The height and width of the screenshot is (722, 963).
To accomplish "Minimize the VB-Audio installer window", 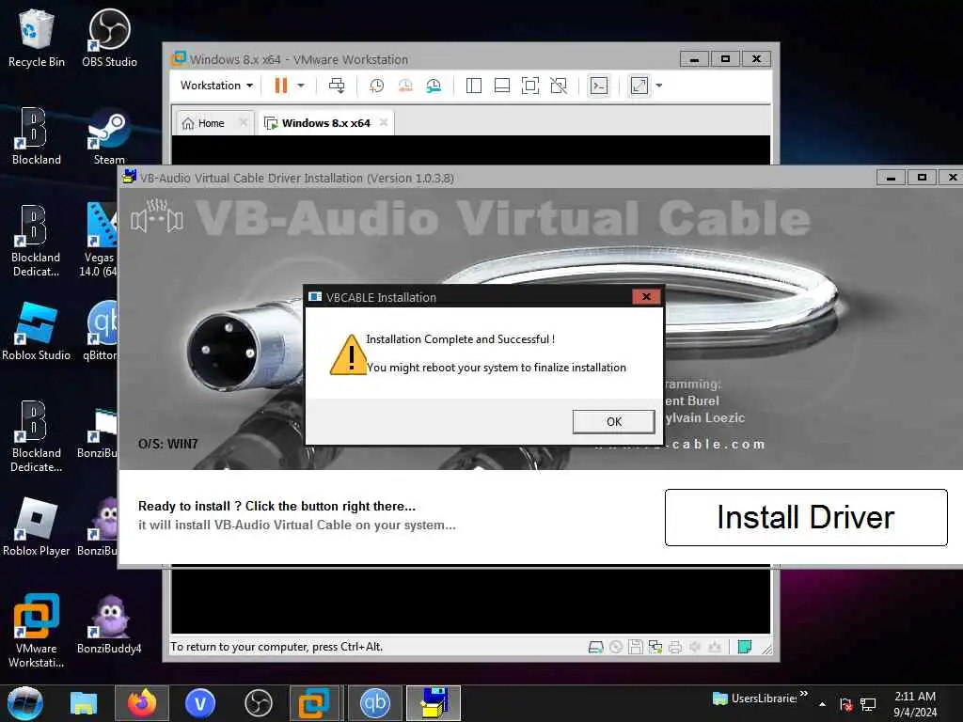I will coord(891,178).
